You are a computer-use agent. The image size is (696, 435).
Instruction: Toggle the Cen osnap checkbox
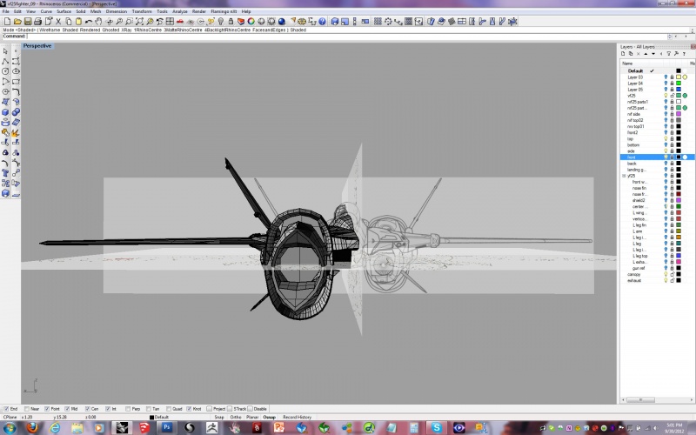coord(88,409)
